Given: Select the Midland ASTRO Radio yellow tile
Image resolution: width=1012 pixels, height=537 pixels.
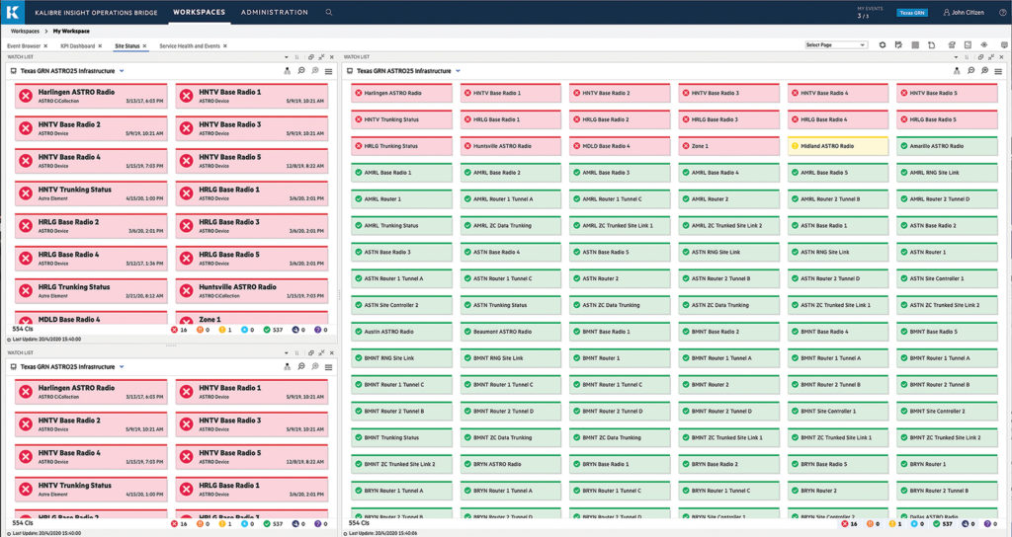Looking at the screenshot, I should pos(838,145).
